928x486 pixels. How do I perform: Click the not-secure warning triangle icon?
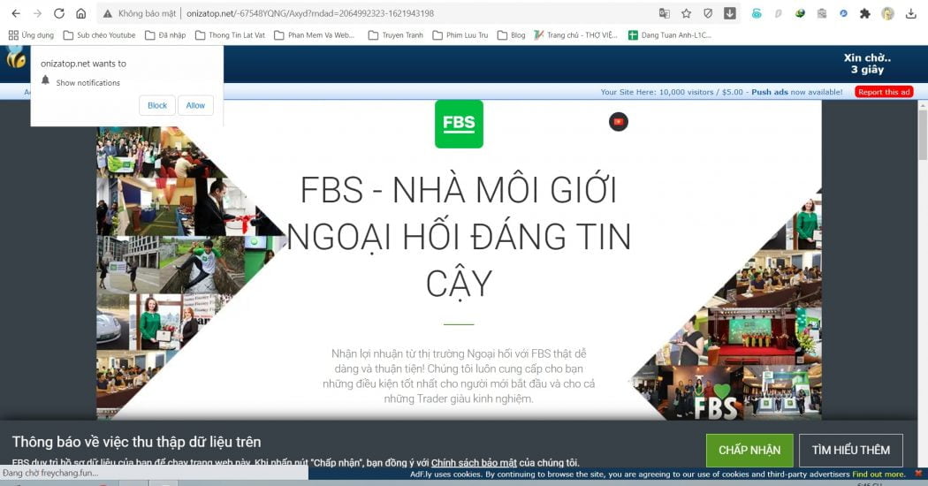(x=107, y=13)
